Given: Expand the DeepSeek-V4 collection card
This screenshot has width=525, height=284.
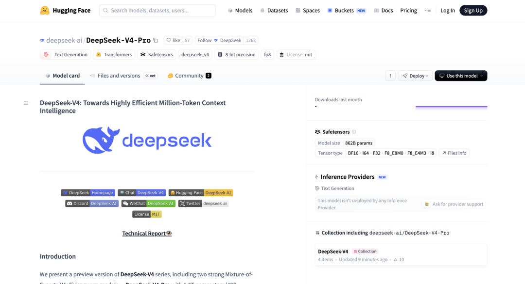Looking at the screenshot, I should point(401,254).
